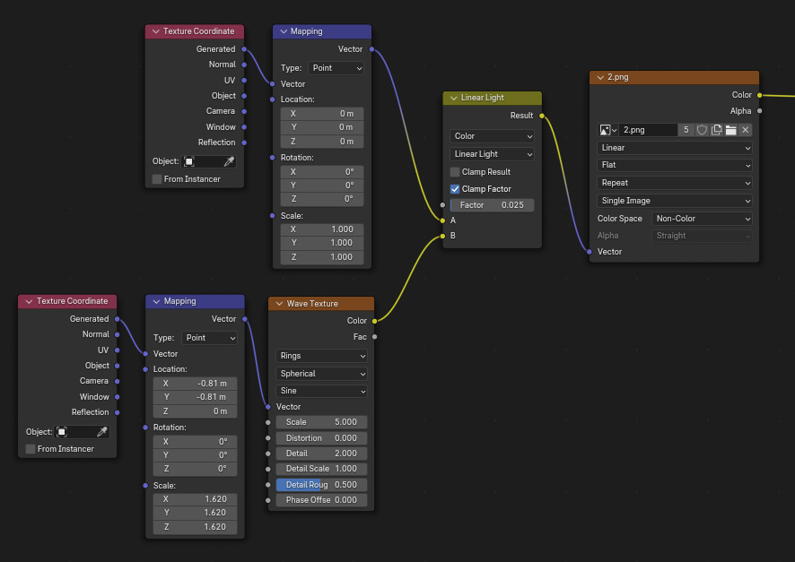This screenshot has height=562, width=795.
Task: Open the Color data type dropdown
Action: click(x=492, y=136)
